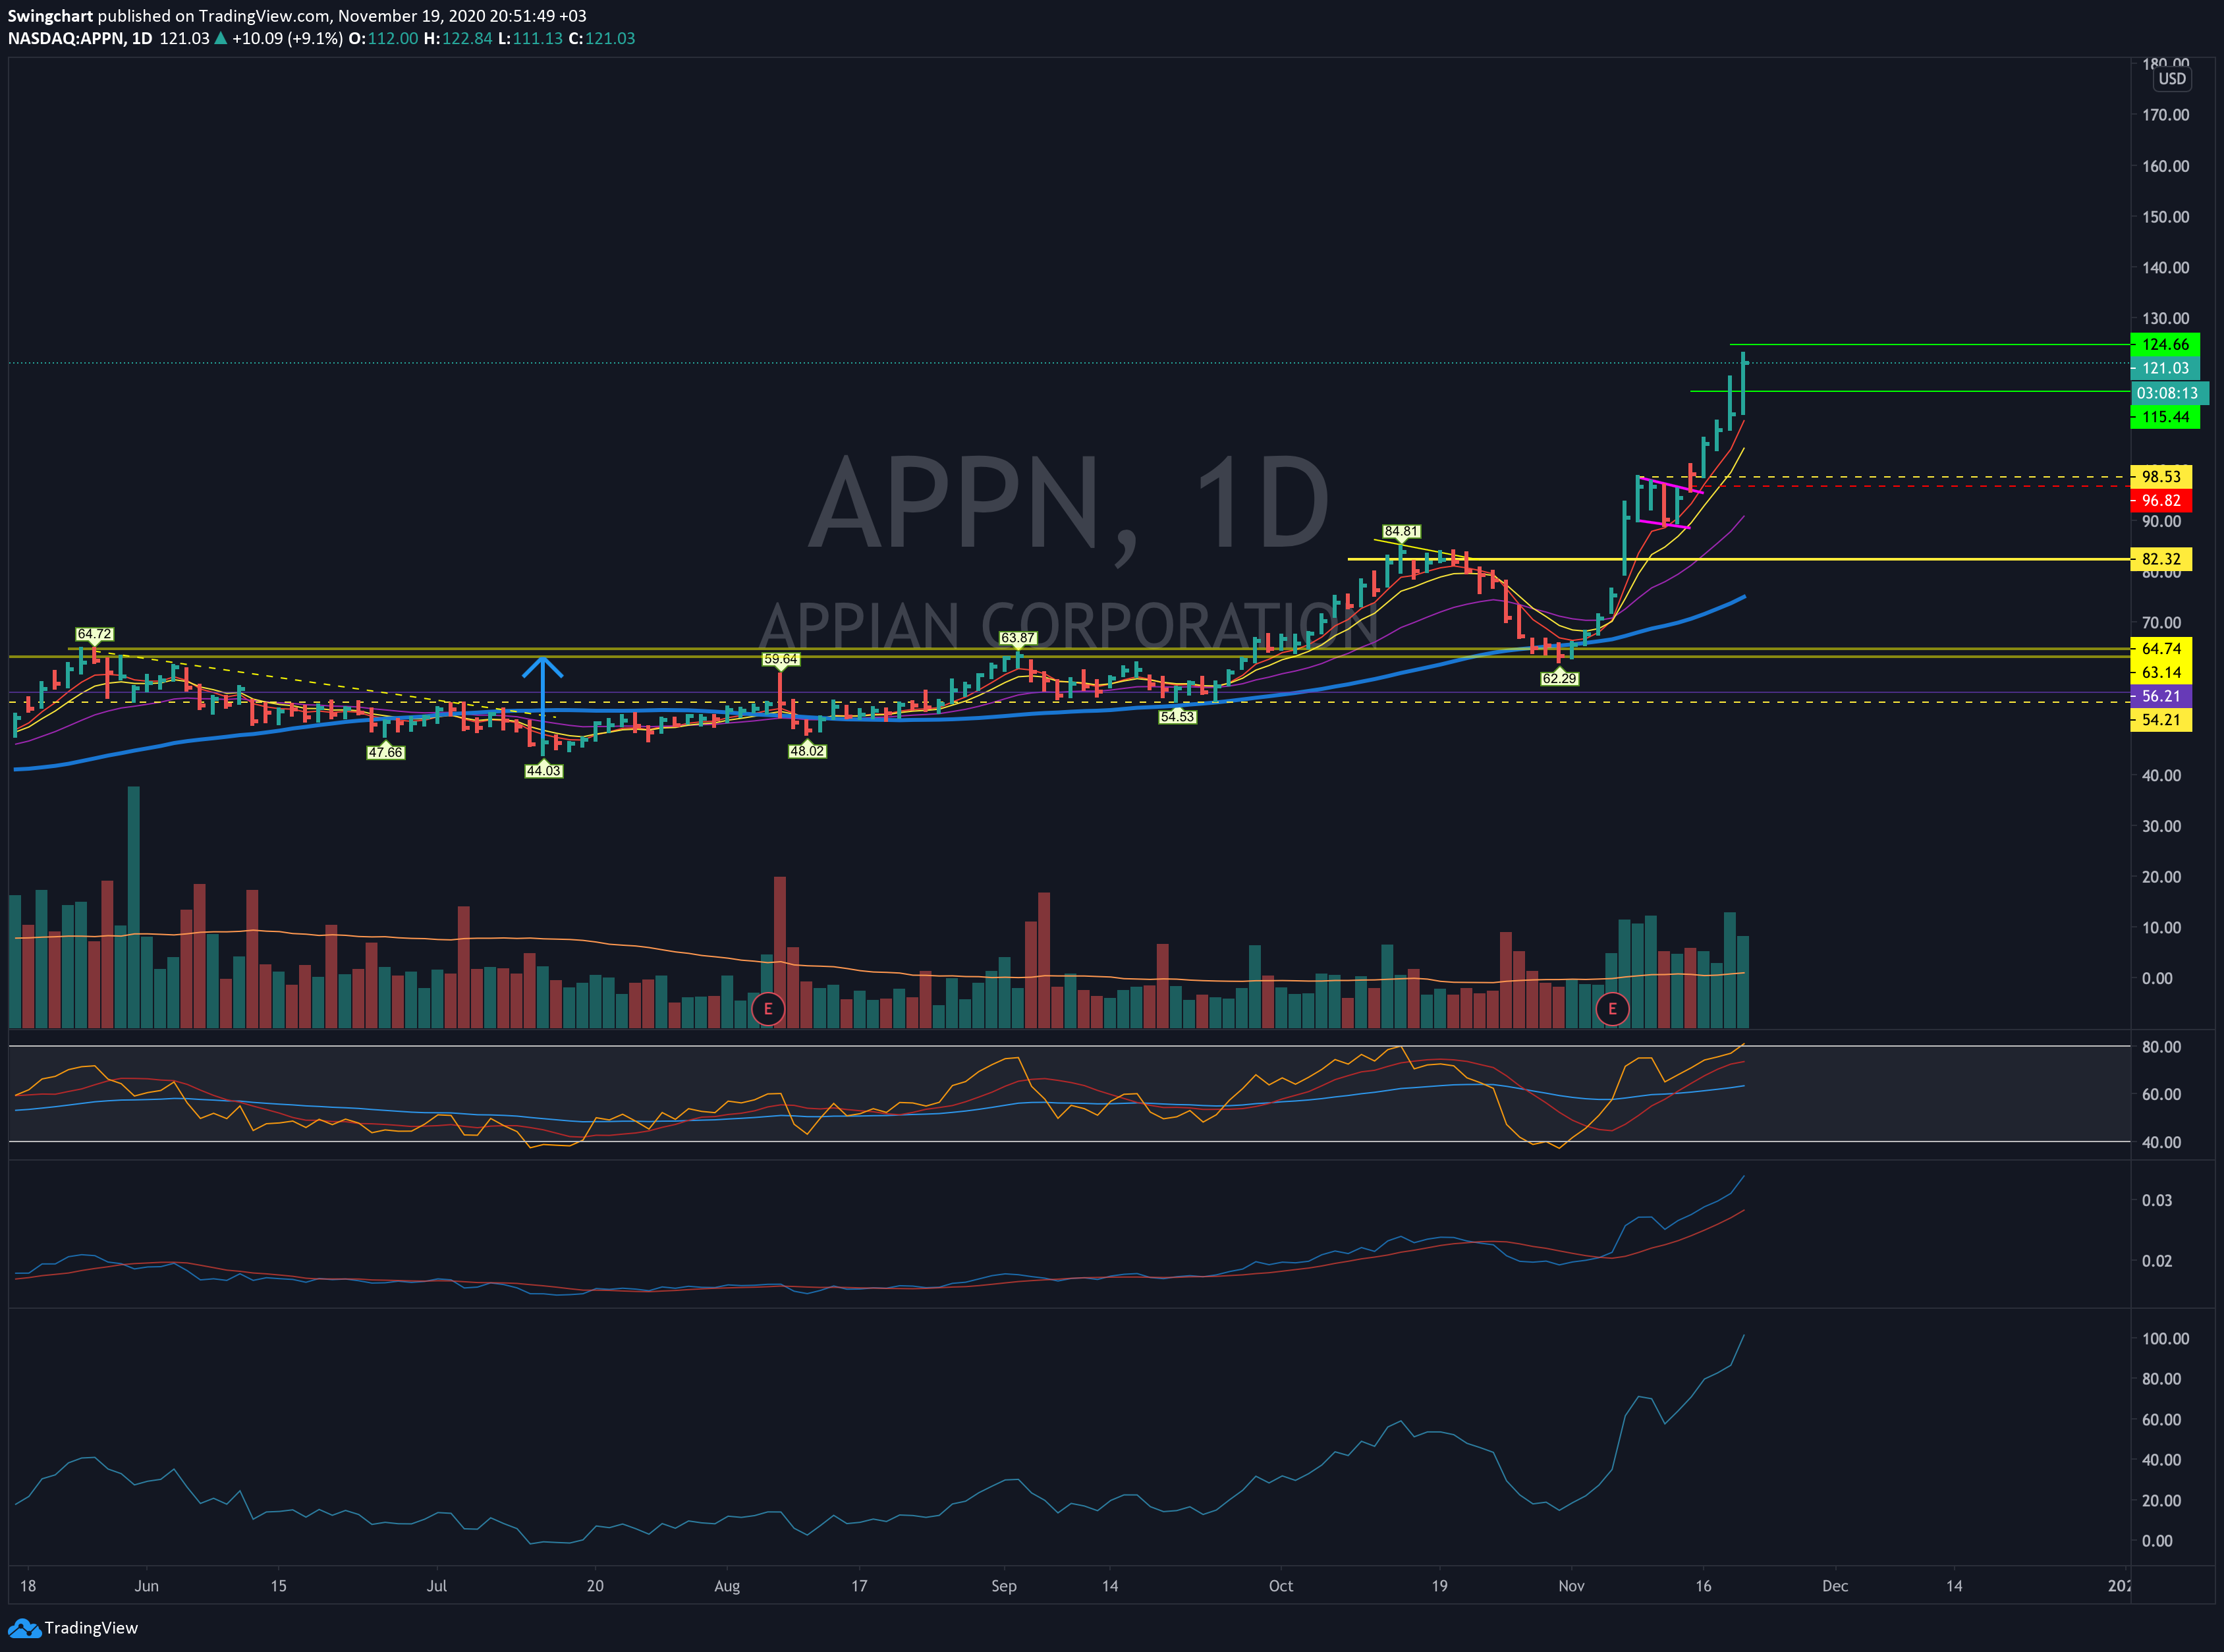The image size is (2224, 1652).
Task: Click the 84.81 pivot high label
Action: 1401,531
